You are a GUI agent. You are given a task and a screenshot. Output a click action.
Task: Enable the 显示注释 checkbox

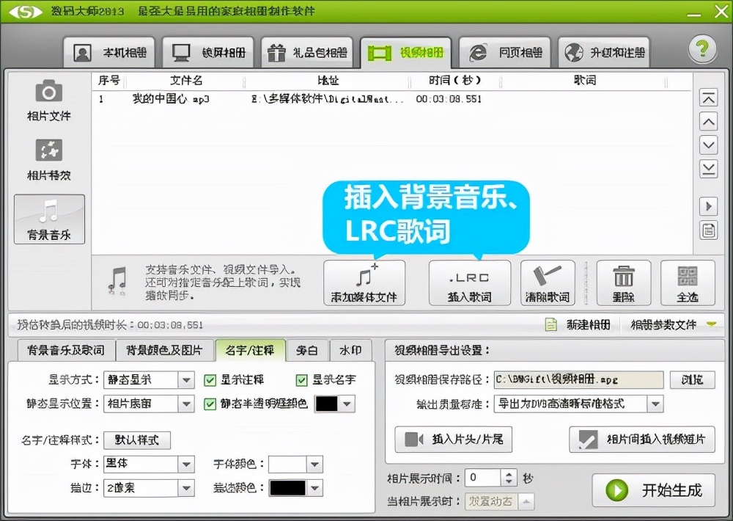point(210,379)
